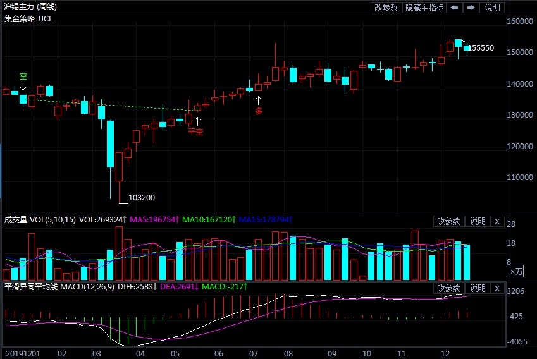Click the MA10:167120 value
This screenshot has height=359, width=537.
(209, 220)
